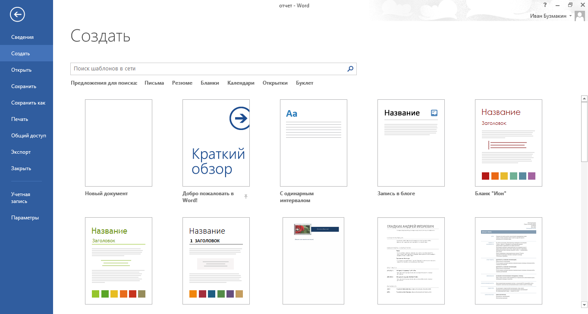Open Учетная запись
This screenshot has width=588, height=314.
pos(26,198)
